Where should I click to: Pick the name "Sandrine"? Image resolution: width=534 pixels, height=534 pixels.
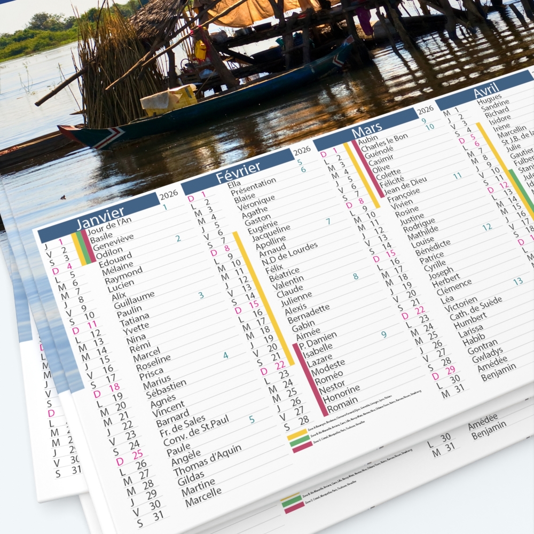point(495,105)
